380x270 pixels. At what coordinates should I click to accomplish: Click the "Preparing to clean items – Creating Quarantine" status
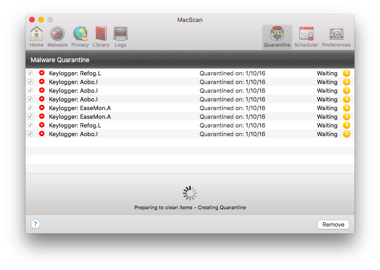(190, 207)
